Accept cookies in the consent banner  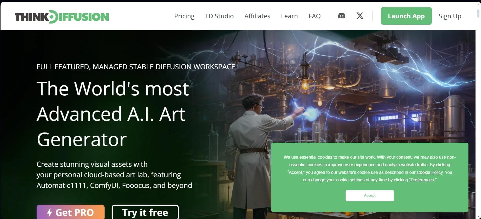tap(369, 195)
